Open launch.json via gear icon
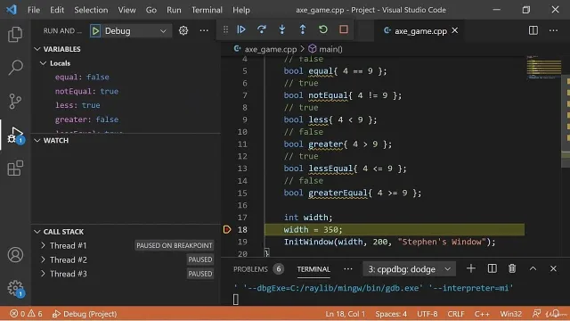 tap(183, 30)
